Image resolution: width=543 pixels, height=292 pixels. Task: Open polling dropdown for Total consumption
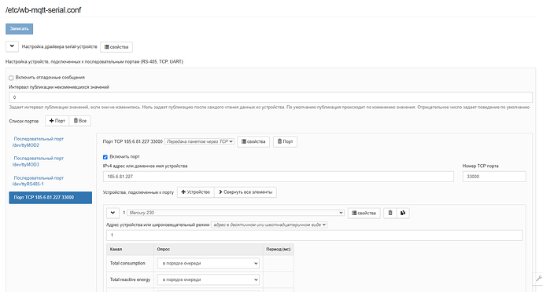(208, 263)
